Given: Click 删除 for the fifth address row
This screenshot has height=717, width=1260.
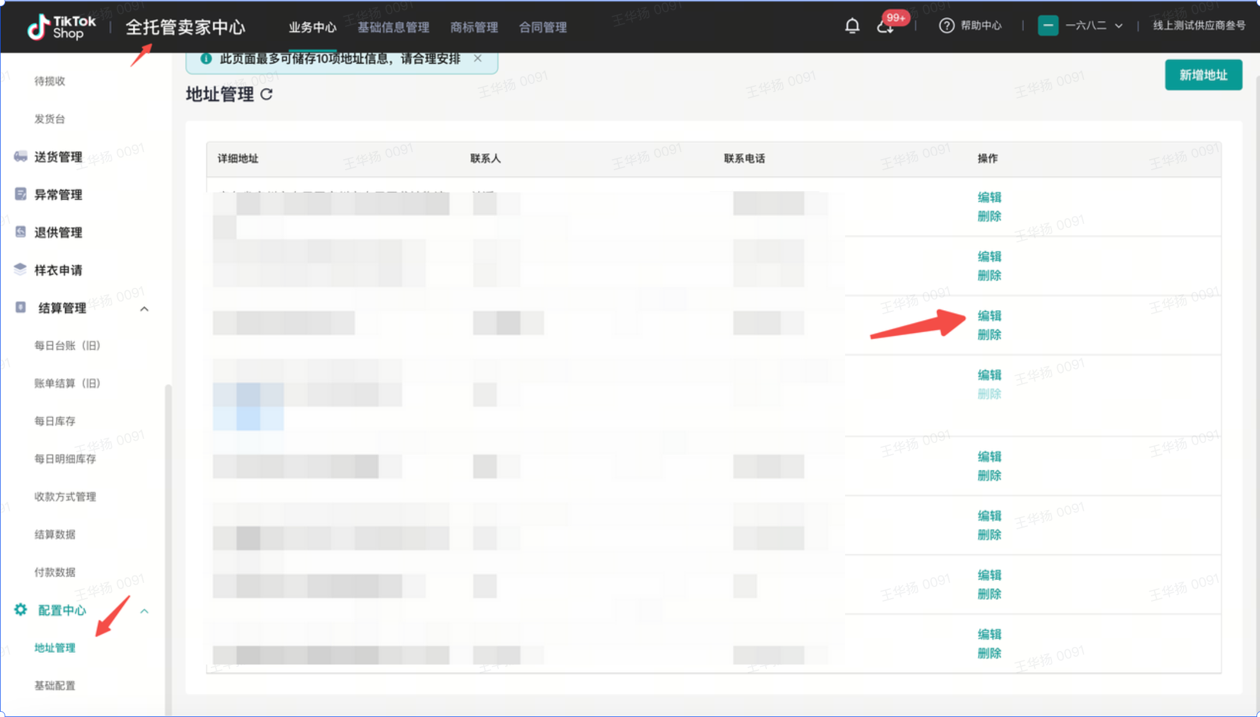Looking at the screenshot, I should pyautogui.click(x=989, y=476).
